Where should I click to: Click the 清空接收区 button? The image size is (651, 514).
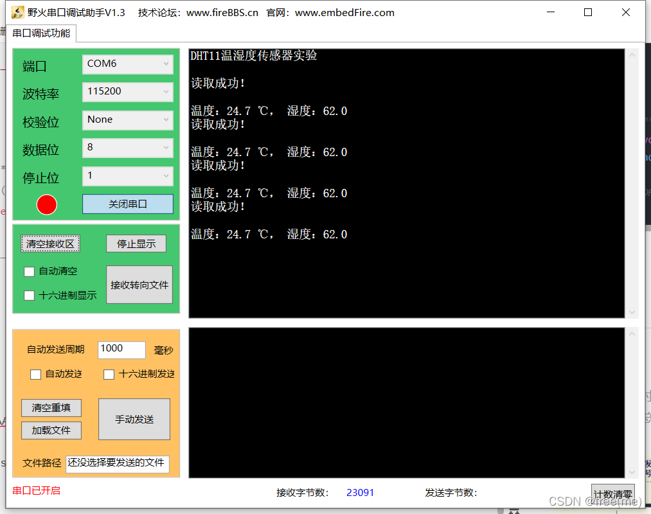[50, 244]
